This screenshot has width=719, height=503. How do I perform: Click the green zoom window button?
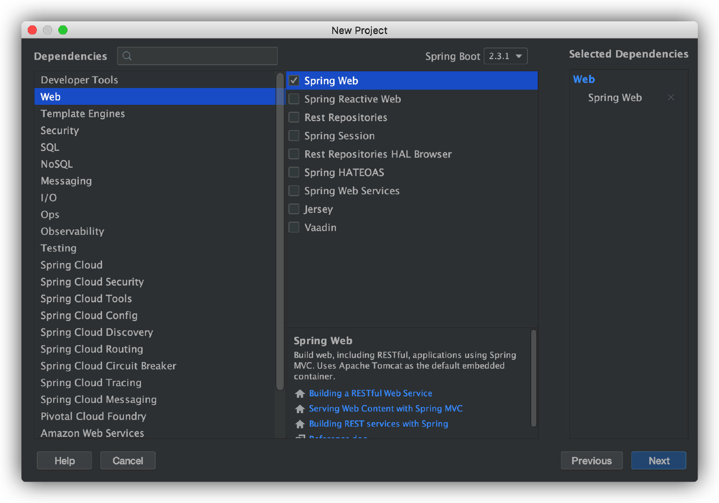63,30
